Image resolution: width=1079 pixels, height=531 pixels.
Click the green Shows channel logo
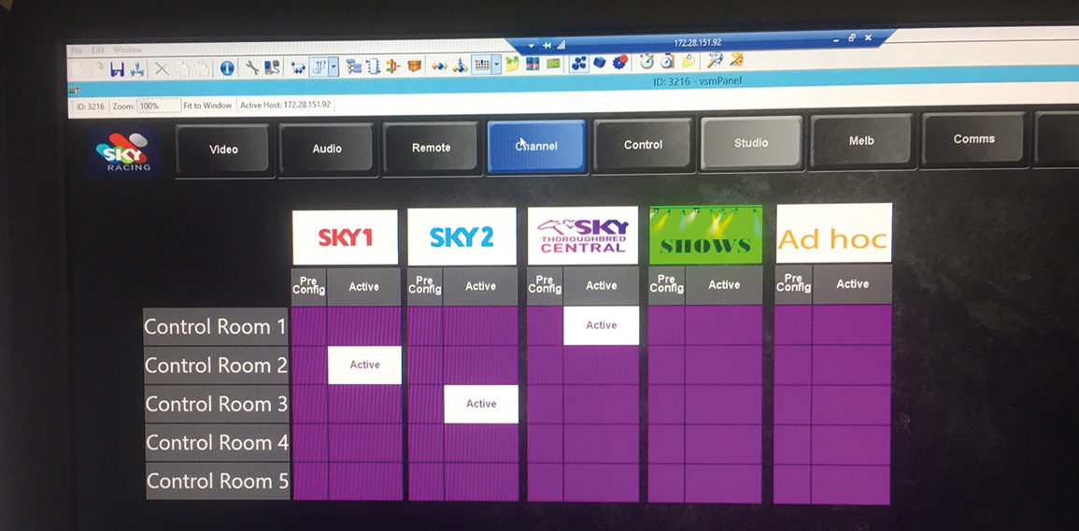pos(705,234)
